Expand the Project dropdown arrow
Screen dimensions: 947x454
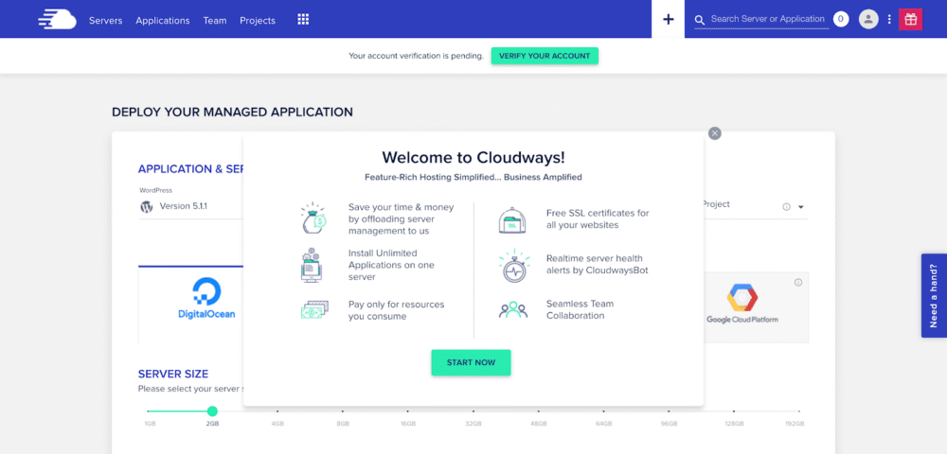800,207
